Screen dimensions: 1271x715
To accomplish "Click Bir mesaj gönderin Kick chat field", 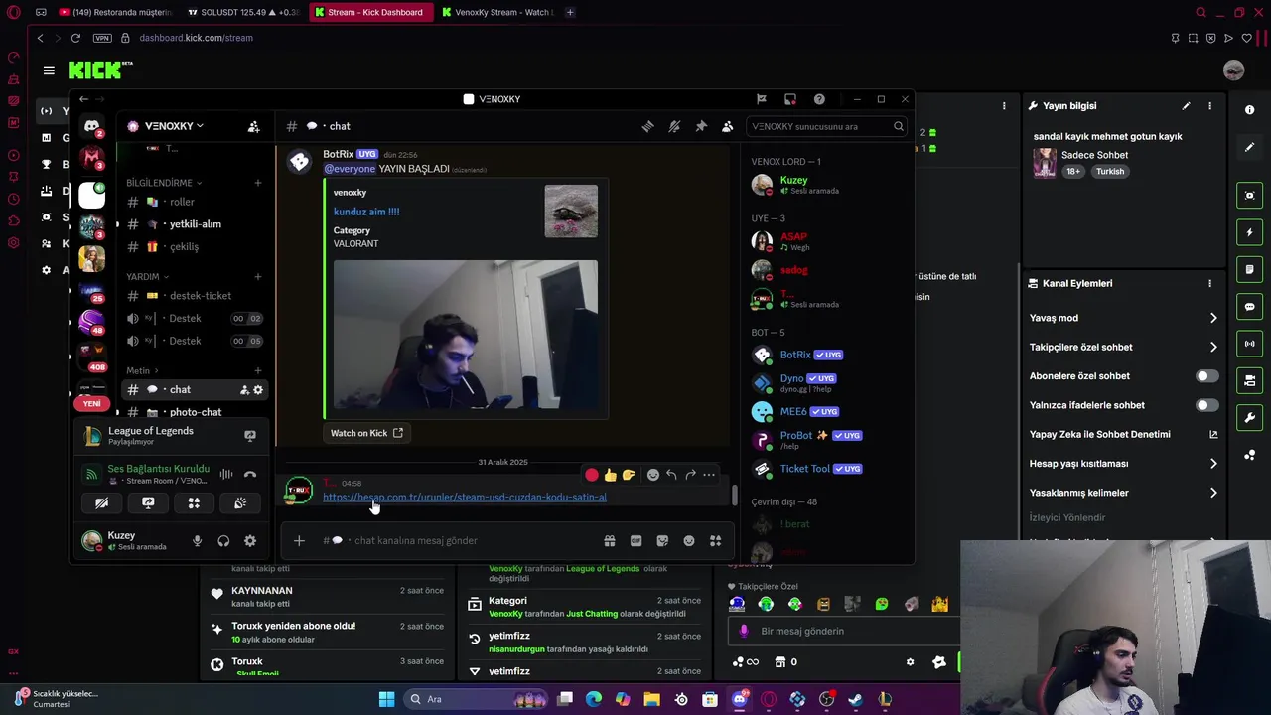I will (x=844, y=631).
